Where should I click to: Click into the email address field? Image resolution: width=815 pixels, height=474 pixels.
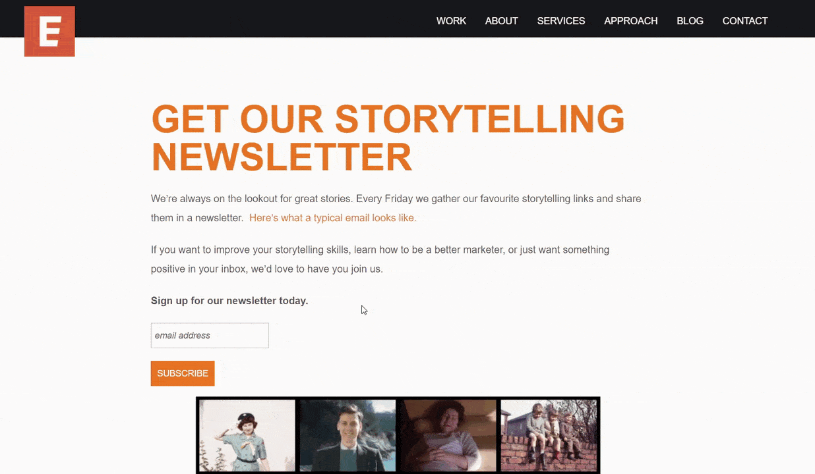(x=210, y=335)
